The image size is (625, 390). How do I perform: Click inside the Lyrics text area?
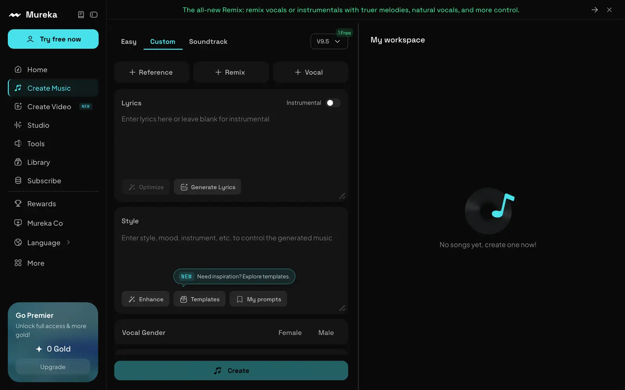click(230, 144)
